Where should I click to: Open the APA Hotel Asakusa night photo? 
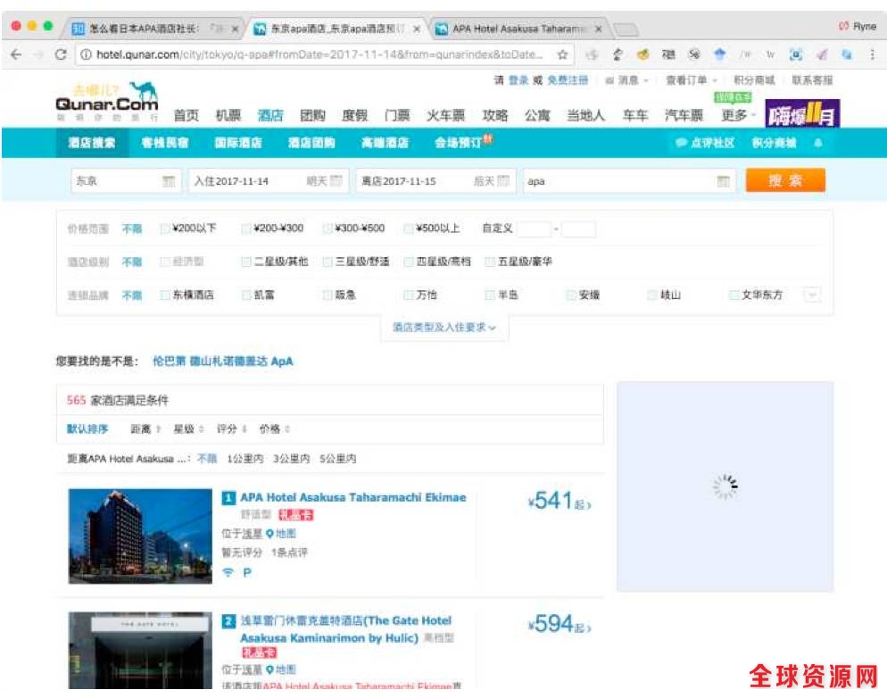140,536
